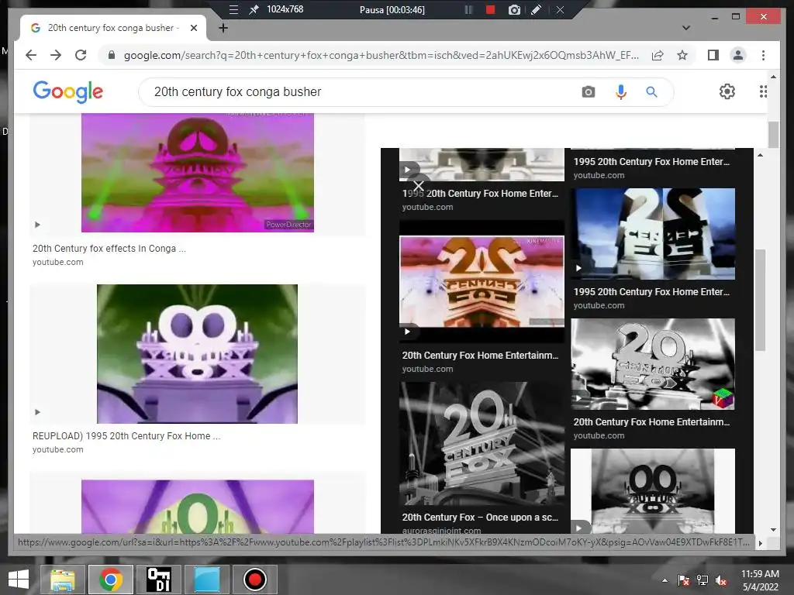
Task: Open the network tray icon
Action: click(703, 580)
